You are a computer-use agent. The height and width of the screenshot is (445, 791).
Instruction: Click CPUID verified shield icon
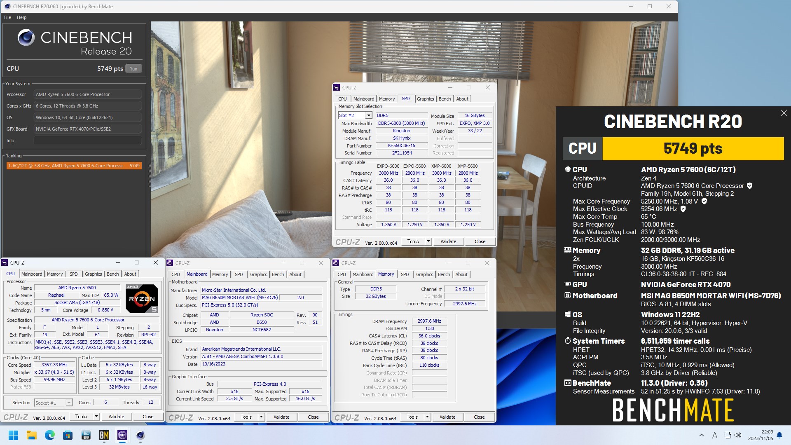click(750, 186)
